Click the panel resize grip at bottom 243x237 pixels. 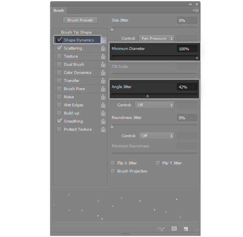[x=125, y=234]
